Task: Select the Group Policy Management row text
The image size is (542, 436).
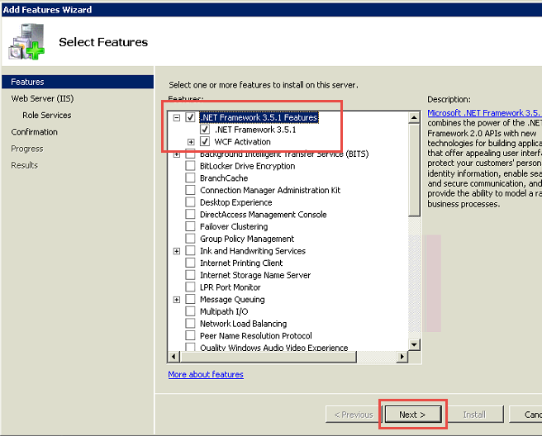Action: (x=247, y=239)
